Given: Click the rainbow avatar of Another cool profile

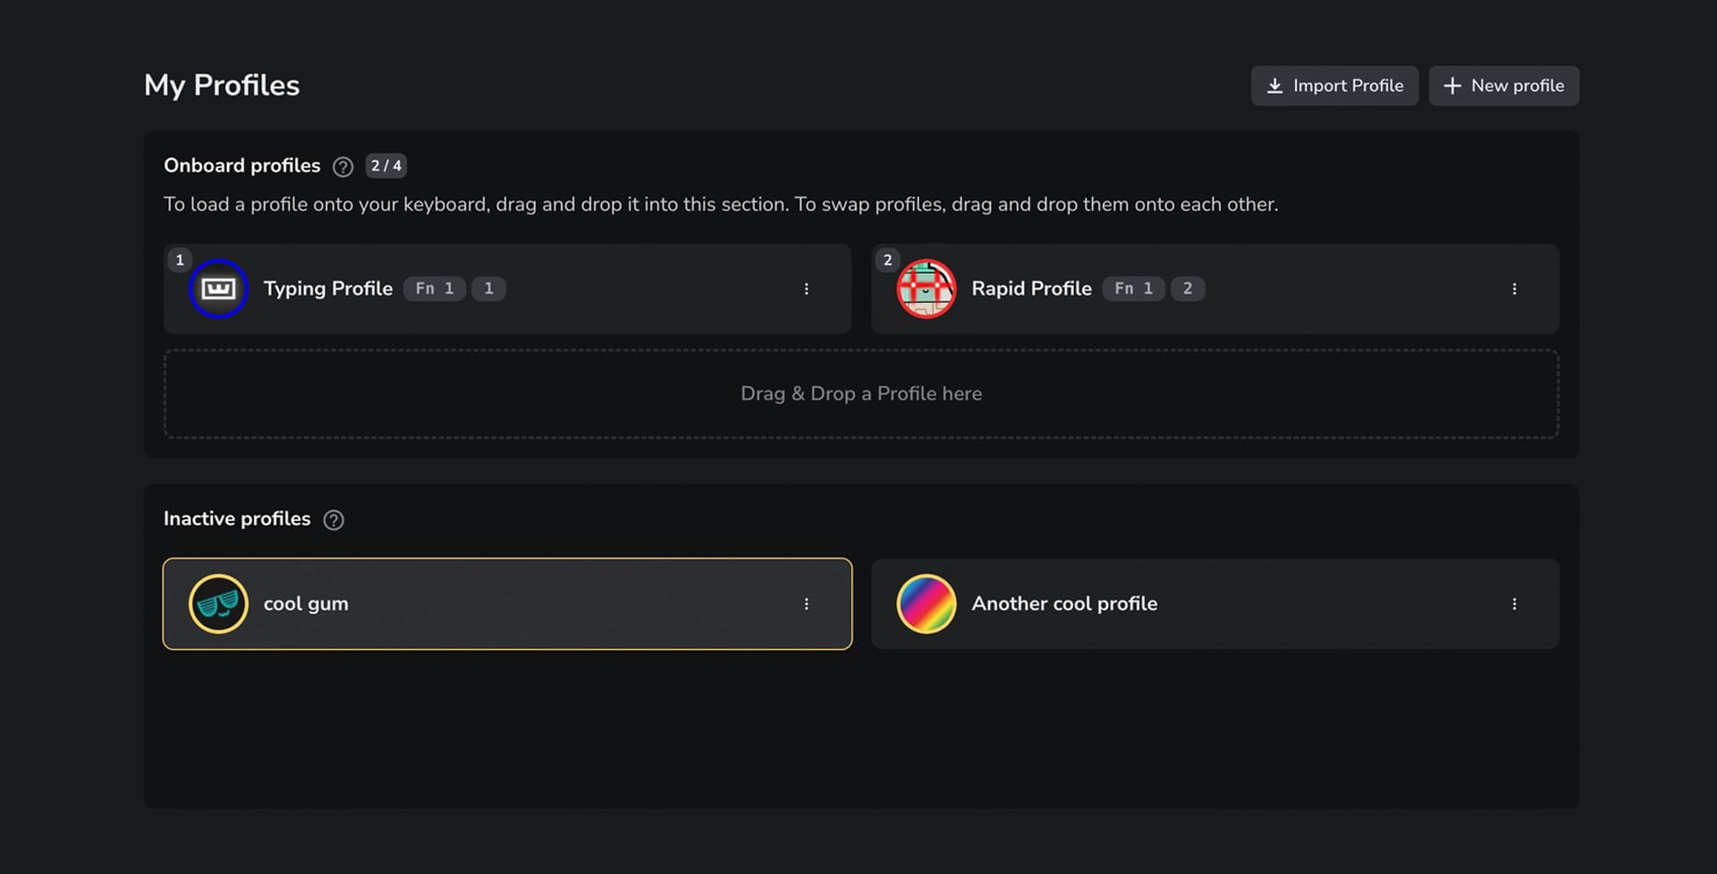Looking at the screenshot, I should pyautogui.click(x=926, y=604).
